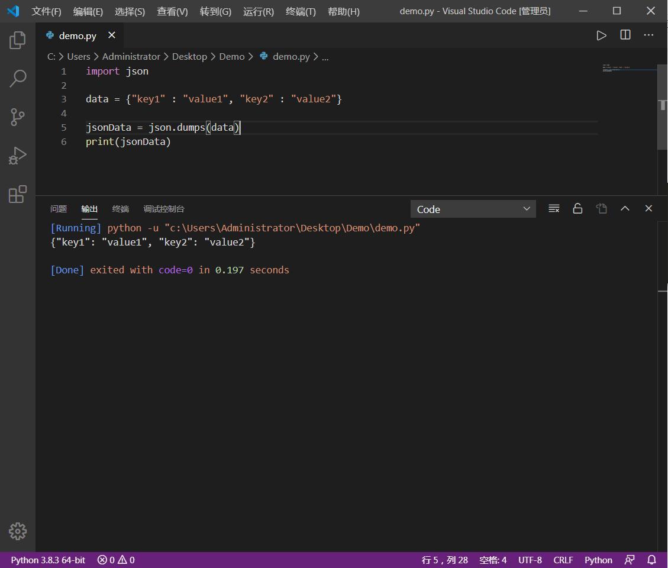The width and height of the screenshot is (668, 568).
Task: Open the editor more actions menu
Action: pos(648,35)
